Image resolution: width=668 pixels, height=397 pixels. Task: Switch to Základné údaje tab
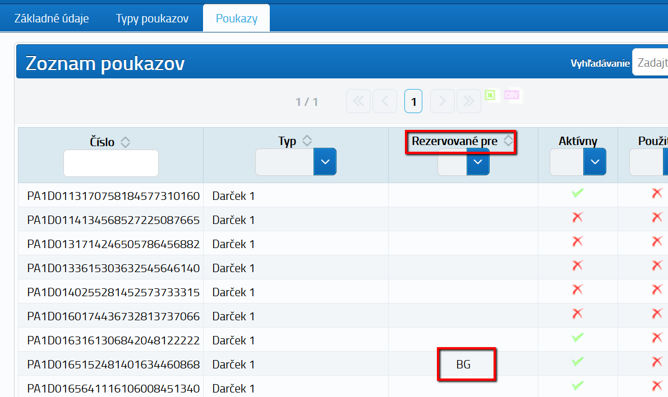pos(52,18)
